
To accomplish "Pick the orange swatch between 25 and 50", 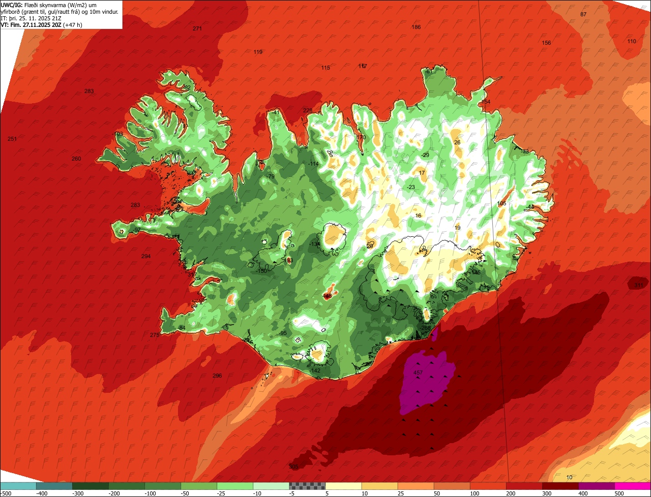I will (416, 485).
